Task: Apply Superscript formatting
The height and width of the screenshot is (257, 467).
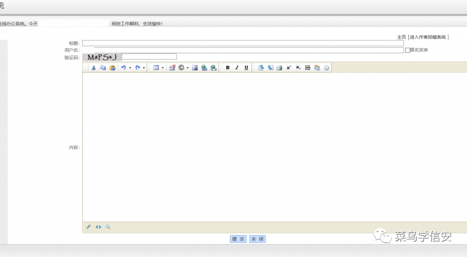Action: (289, 68)
